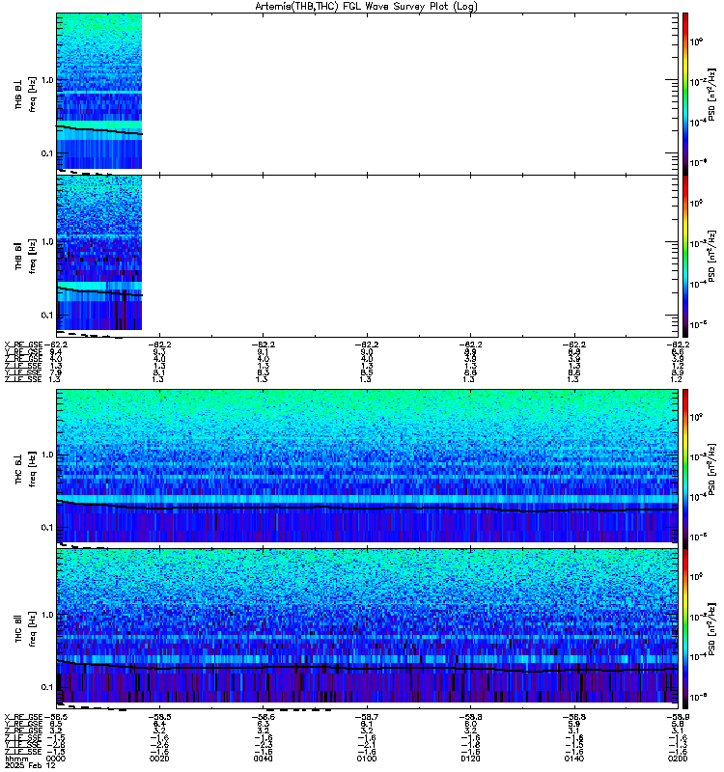This screenshot has height=772, width=724.
Task: Click the 0020 time label
Action: (x=159, y=758)
